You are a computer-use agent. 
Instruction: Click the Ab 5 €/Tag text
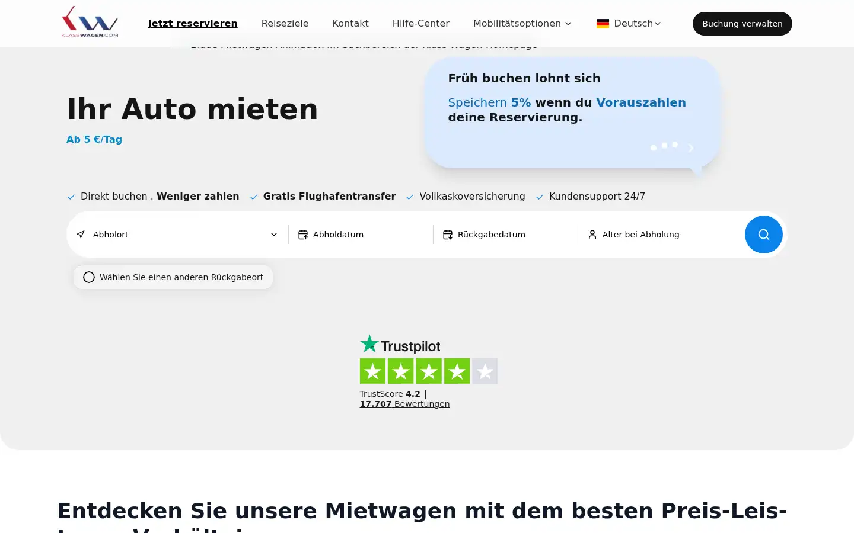pyautogui.click(x=94, y=139)
